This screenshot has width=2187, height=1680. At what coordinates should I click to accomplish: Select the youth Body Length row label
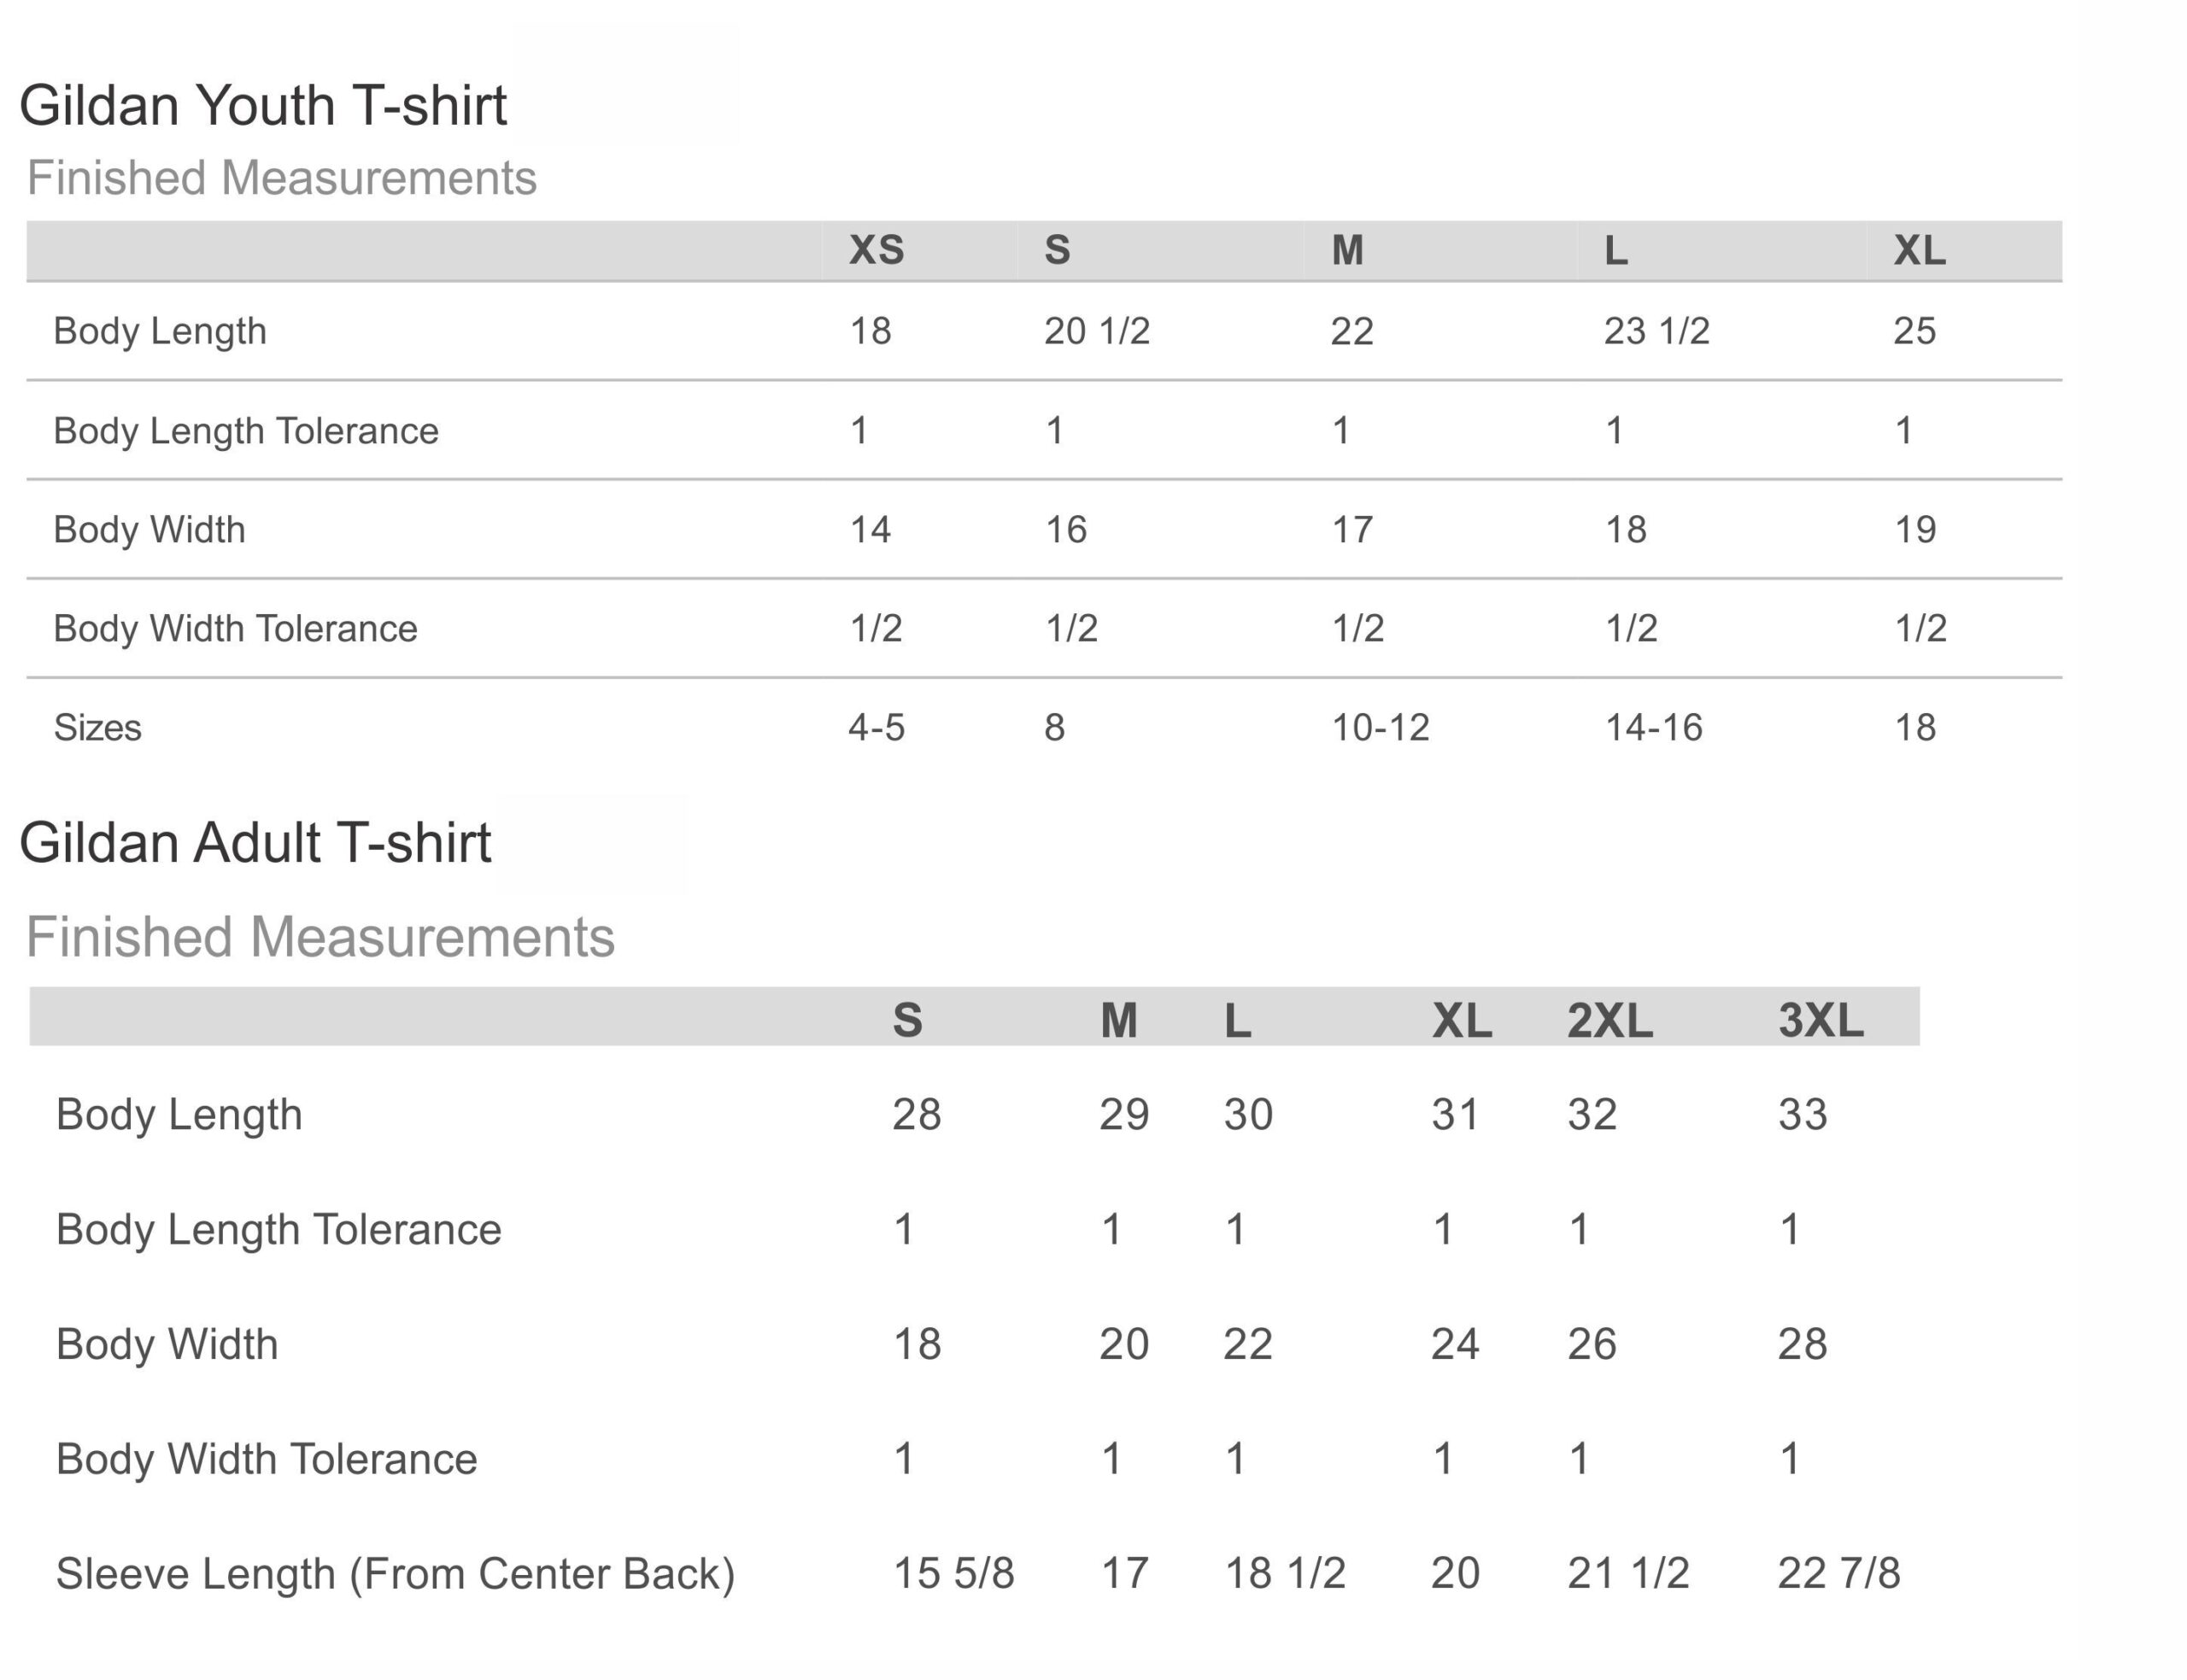[160, 331]
